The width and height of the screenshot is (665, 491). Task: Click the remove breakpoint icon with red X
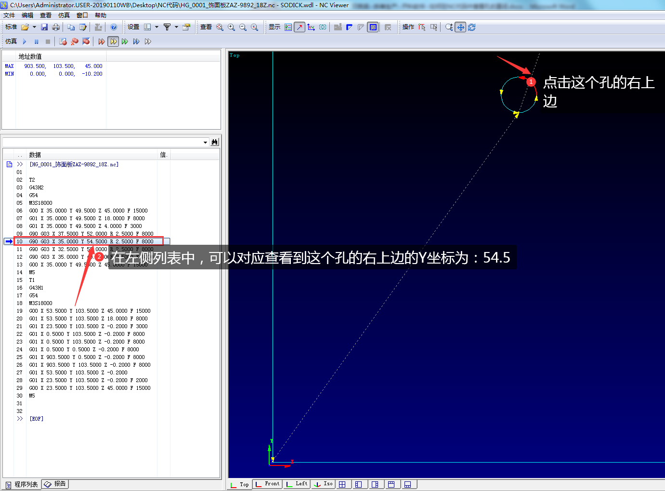click(75, 41)
